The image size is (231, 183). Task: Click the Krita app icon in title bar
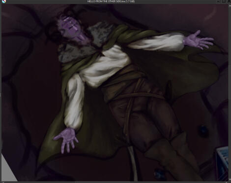coord(4,1)
